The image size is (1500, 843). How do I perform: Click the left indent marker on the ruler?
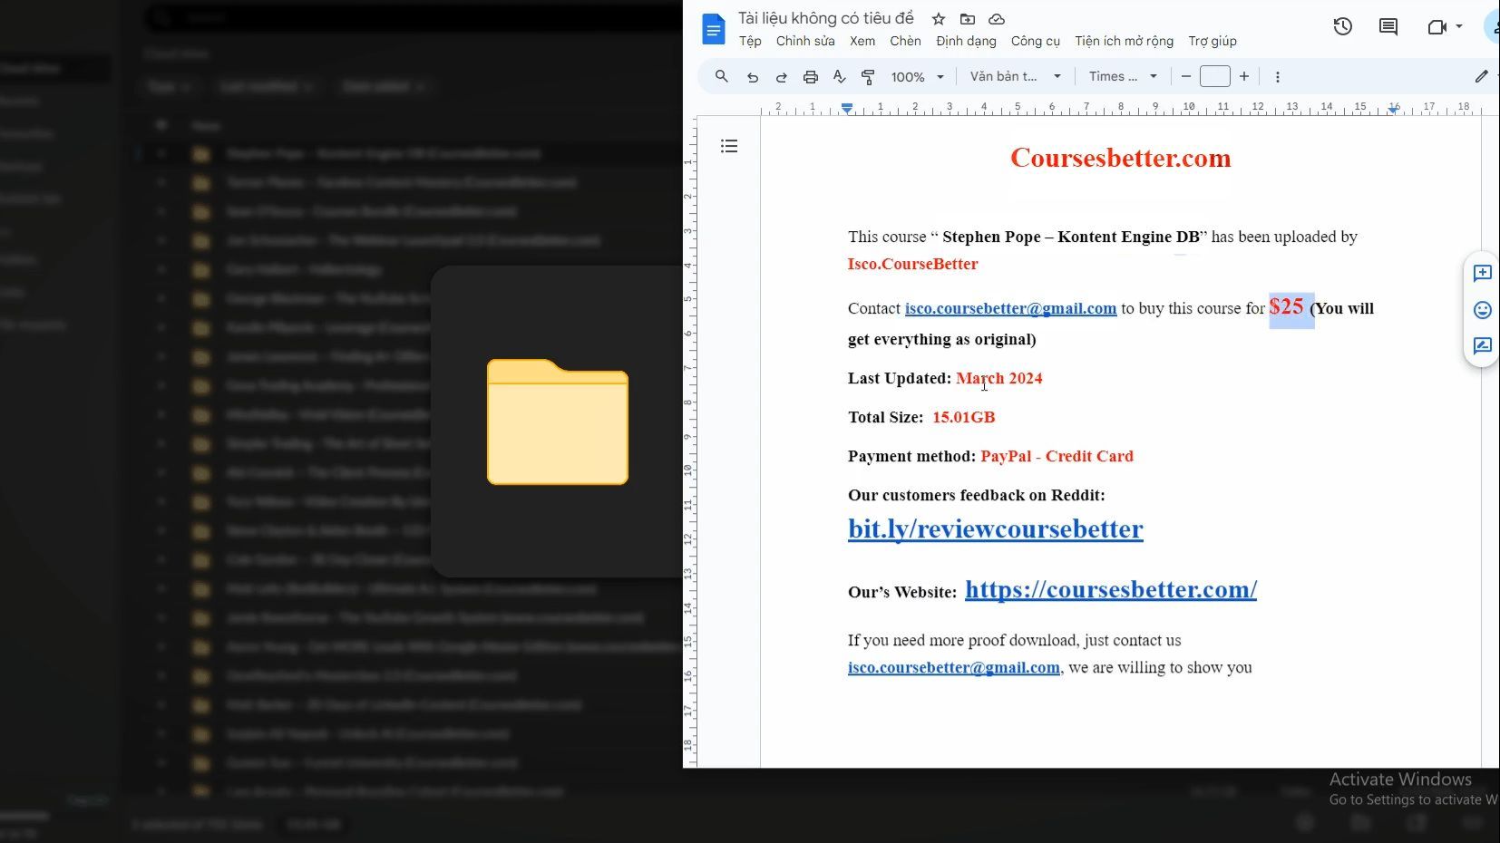[847, 108]
